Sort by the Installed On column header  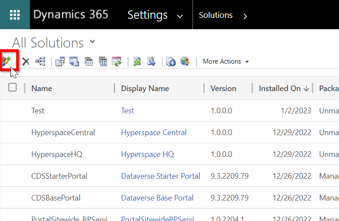pos(280,88)
